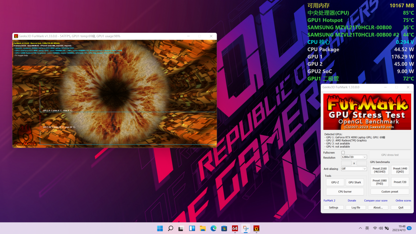Screen dimensions: 416x234
Task: Open the Donate link
Action: pyautogui.click(x=352, y=200)
